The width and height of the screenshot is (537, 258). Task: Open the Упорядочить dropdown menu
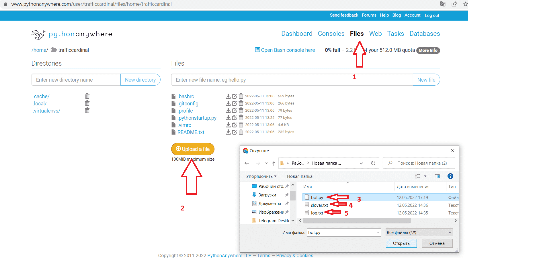[x=261, y=176]
